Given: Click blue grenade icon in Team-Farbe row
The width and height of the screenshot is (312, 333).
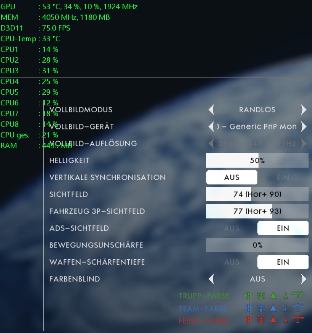Looking at the screenshot, I should coord(286,308).
